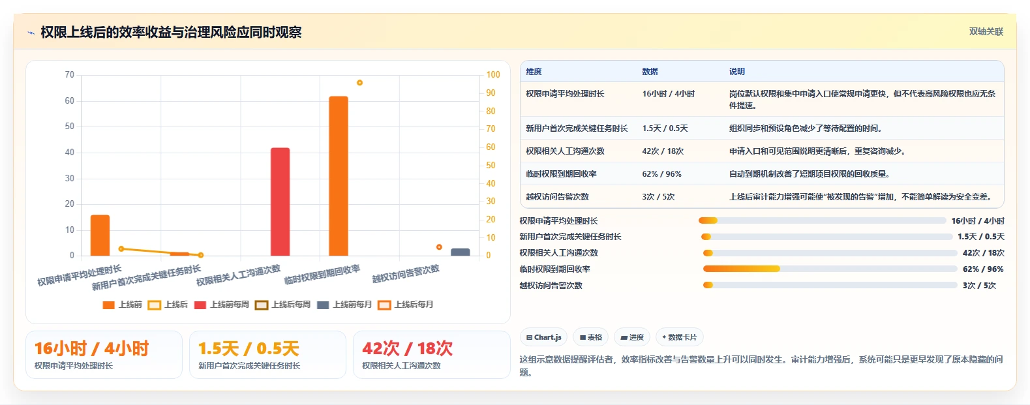The height and width of the screenshot is (405, 1030).
Task: Click the 表格 chip
Action: pyautogui.click(x=590, y=337)
